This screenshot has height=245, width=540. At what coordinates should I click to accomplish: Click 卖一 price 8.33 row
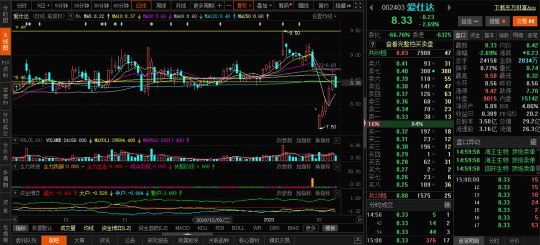pyautogui.click(x=409, y=116)
